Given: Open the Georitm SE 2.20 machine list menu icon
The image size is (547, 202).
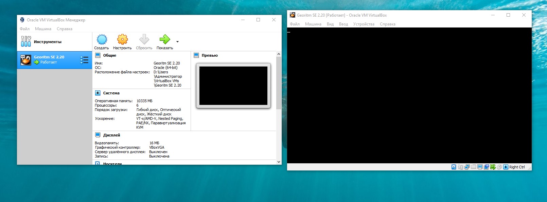Looking at the screenshot, I should [x=84, y=60].
